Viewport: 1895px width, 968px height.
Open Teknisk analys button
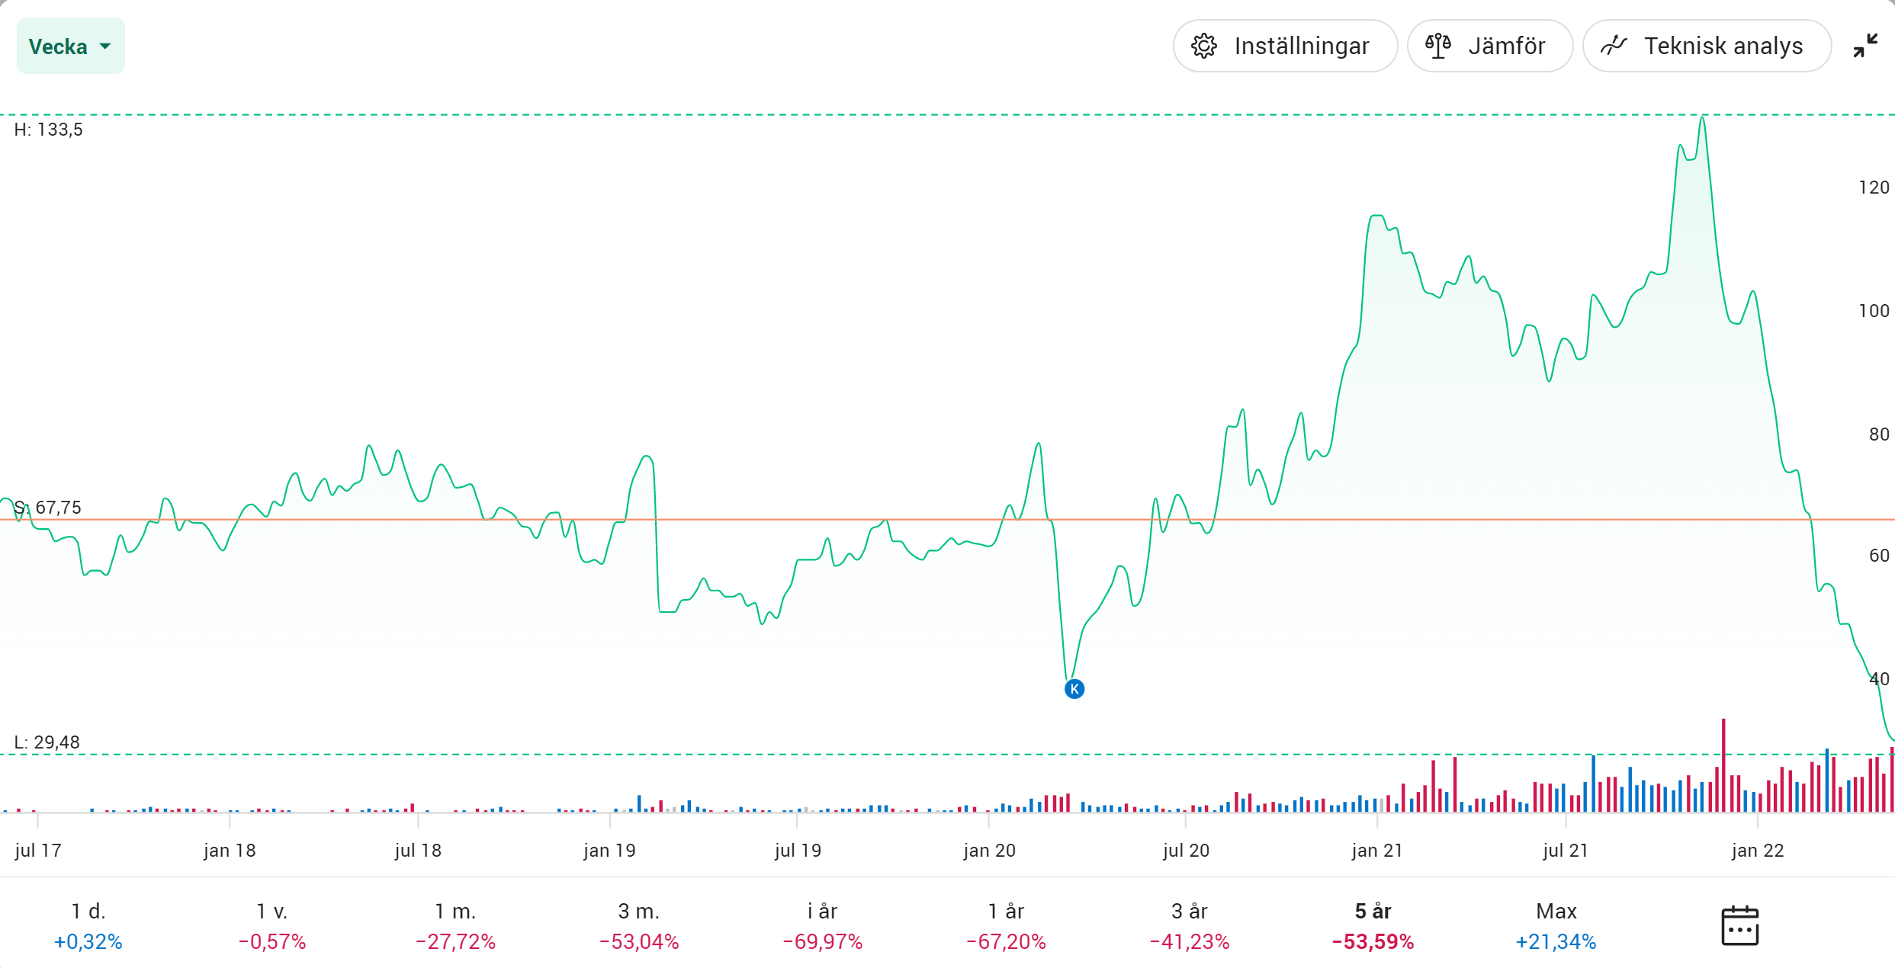[1723, 46]
